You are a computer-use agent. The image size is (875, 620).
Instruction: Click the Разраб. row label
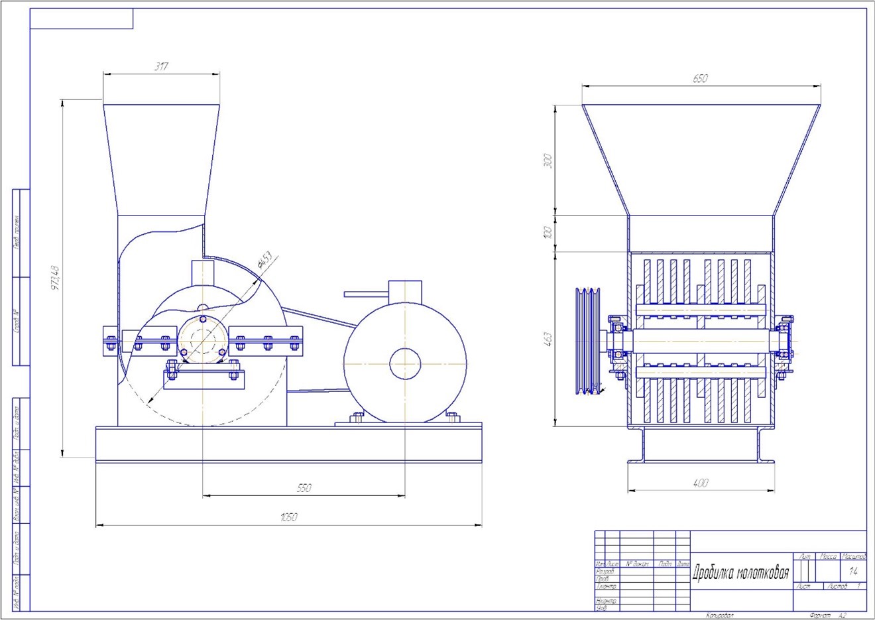pos(606,571)
